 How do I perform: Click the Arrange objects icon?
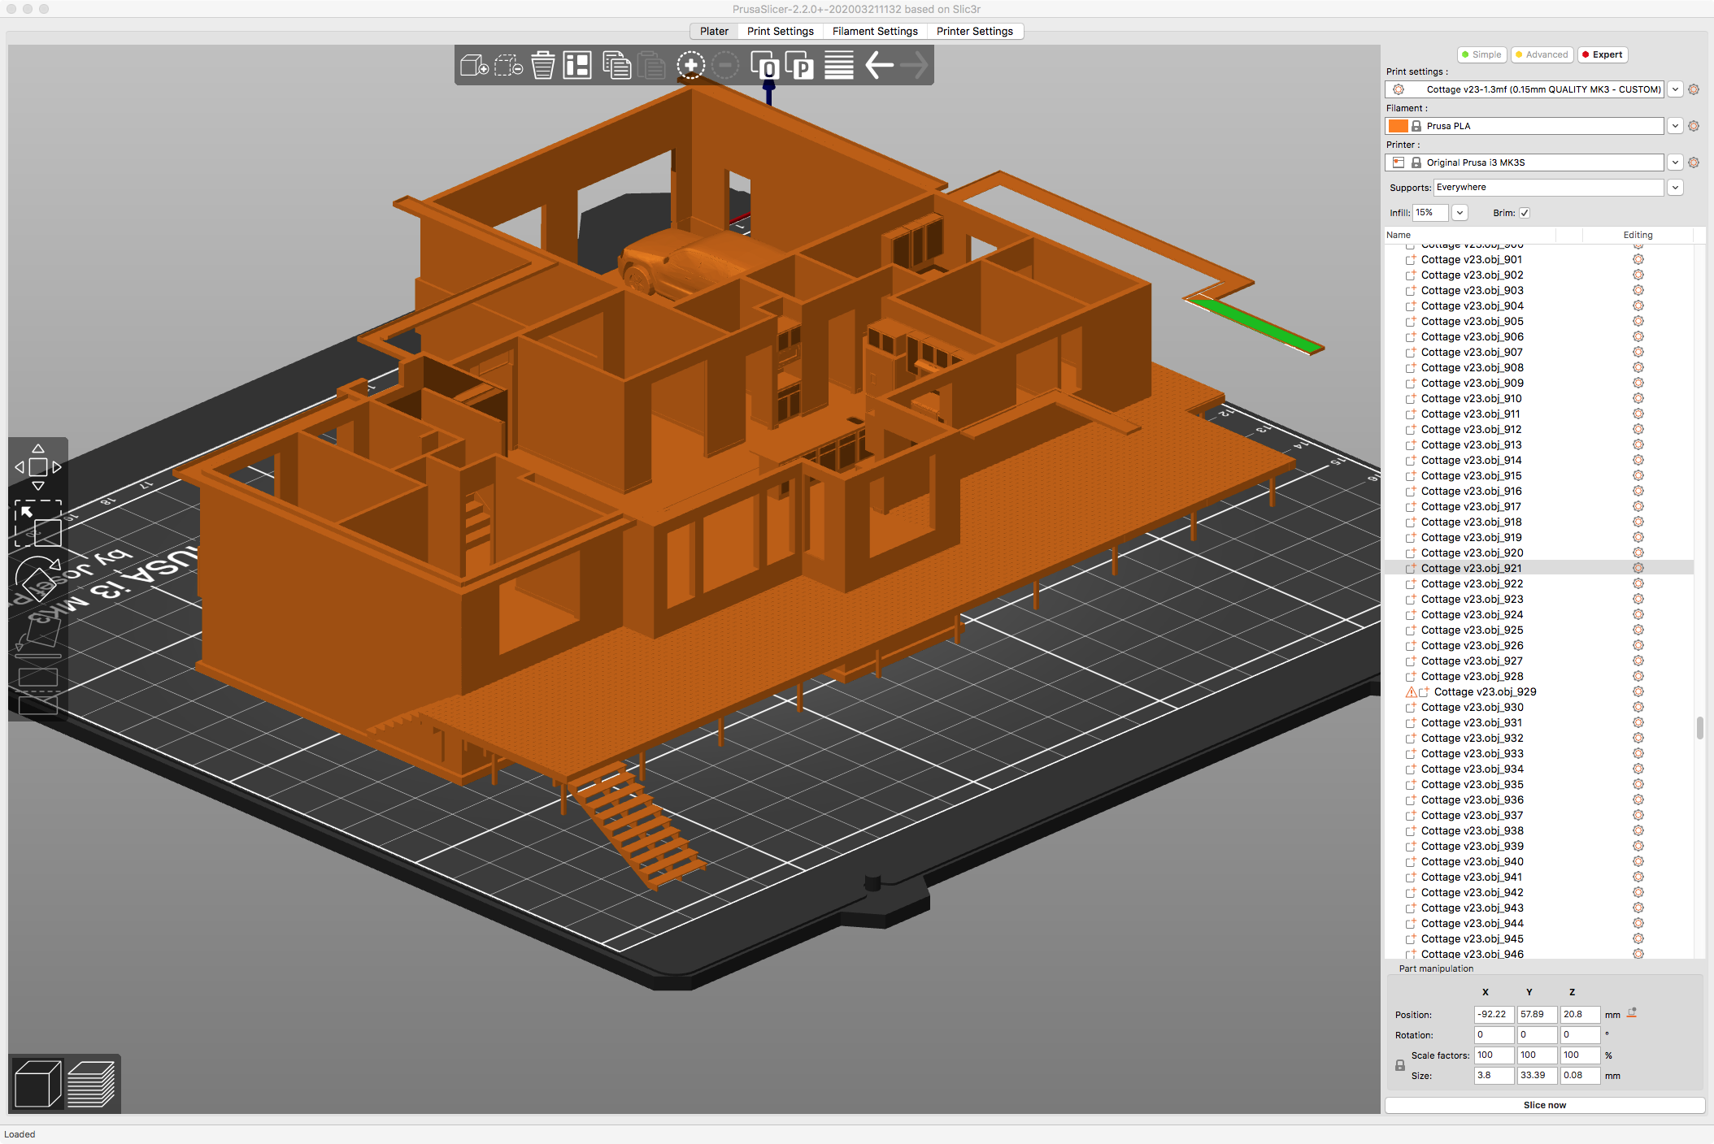(x=577, y=65)
